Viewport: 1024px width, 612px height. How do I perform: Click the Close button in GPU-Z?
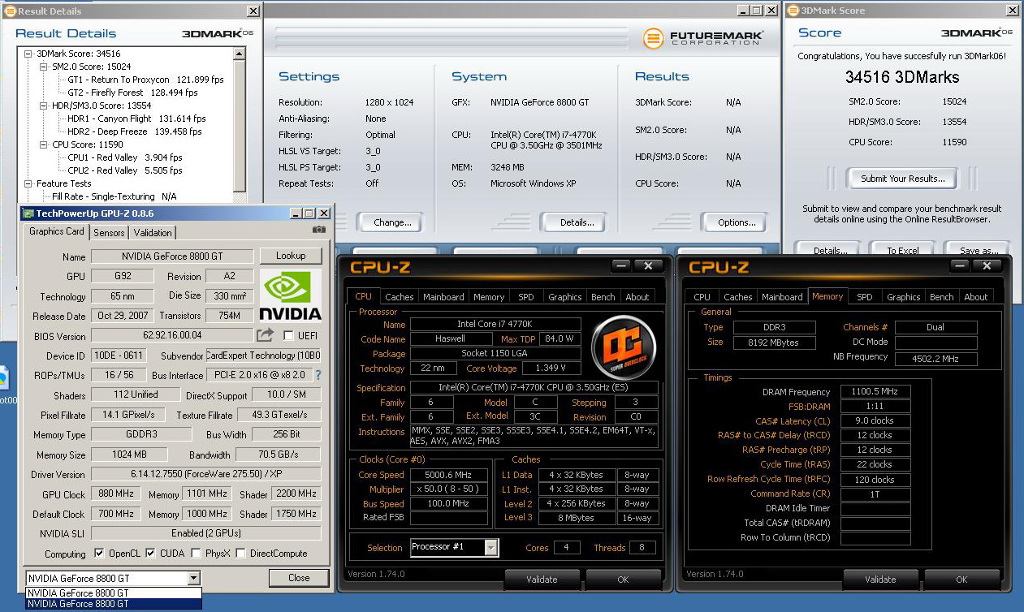tap(299, 578)
